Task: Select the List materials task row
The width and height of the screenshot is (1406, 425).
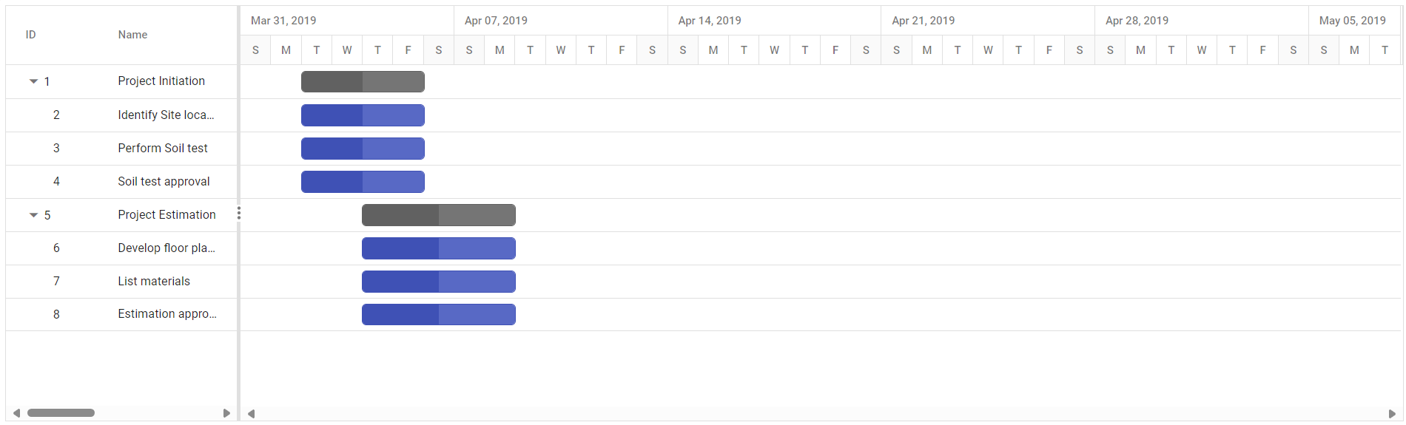Action: pyautogui.click(x=154, y=282)
